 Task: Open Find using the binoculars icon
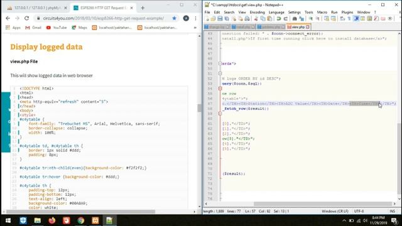(295, 18)
